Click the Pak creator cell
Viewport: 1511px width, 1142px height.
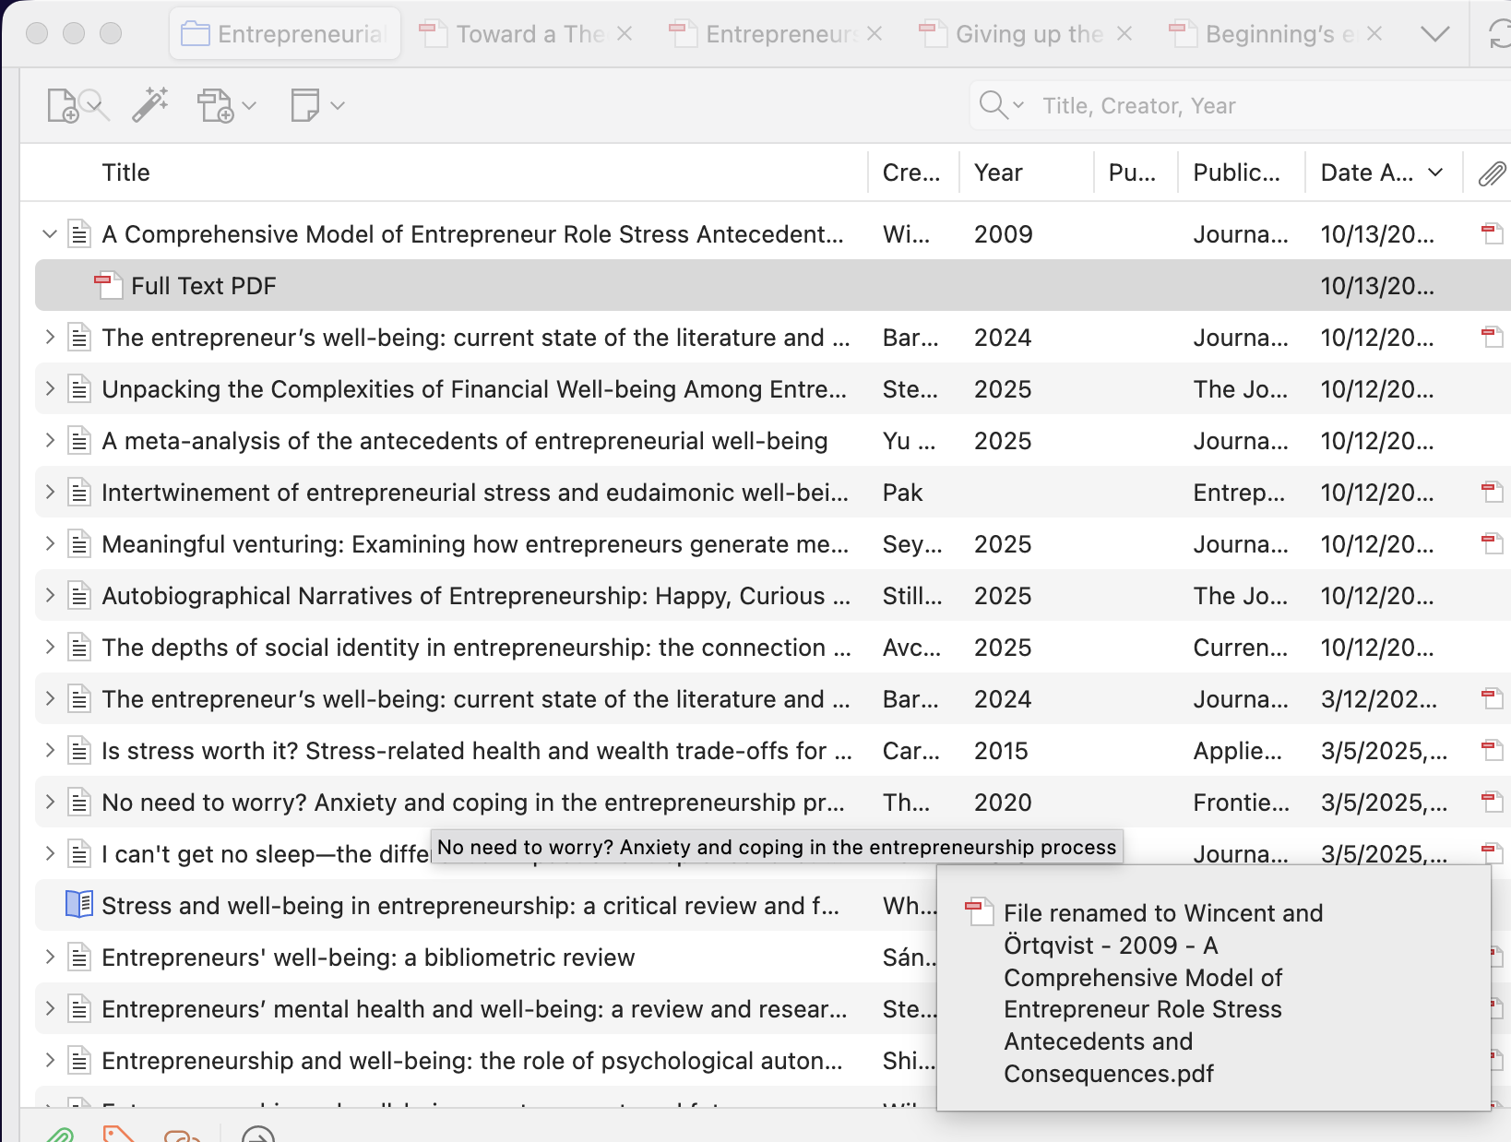coord(902,493)
